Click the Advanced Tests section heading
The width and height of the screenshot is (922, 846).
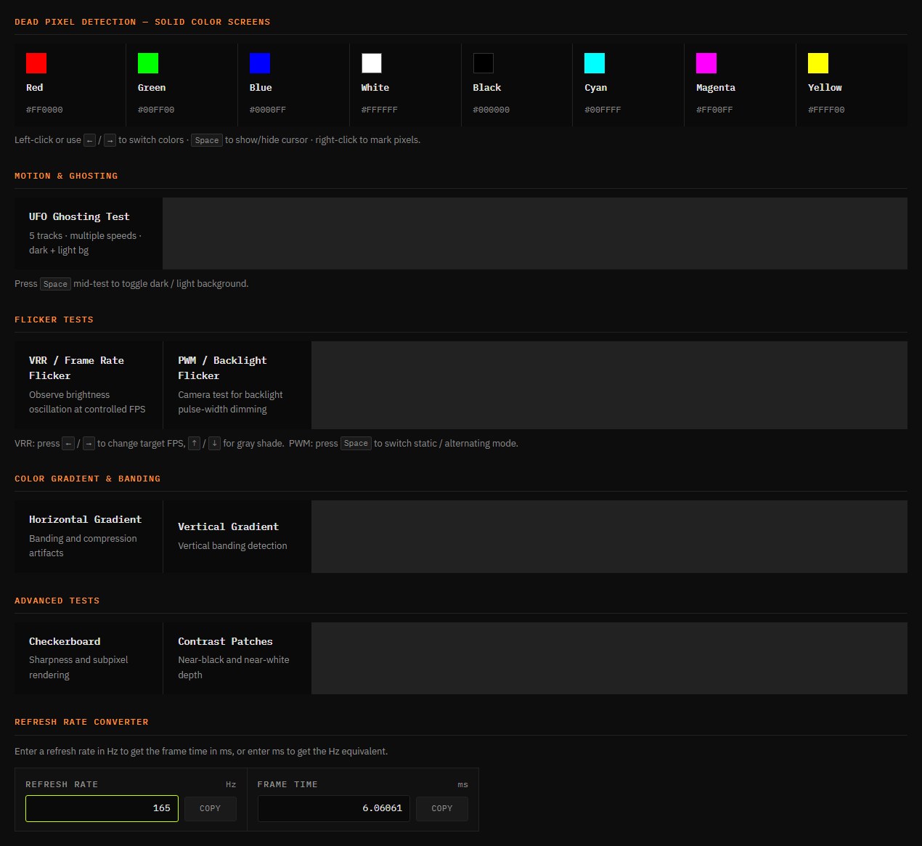click(57, 601)
